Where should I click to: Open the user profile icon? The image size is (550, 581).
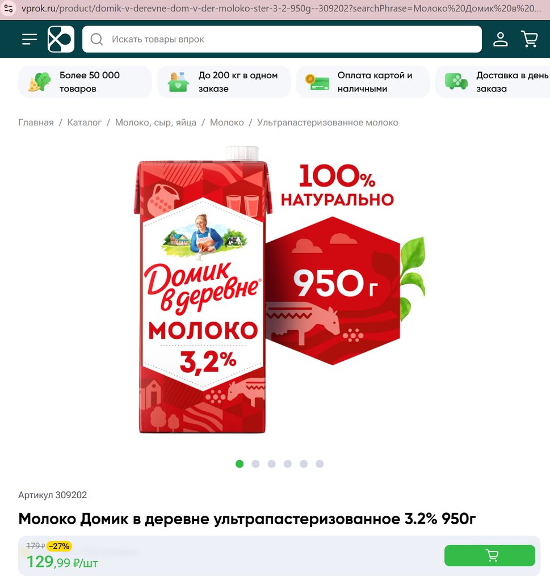coord(501,39)
